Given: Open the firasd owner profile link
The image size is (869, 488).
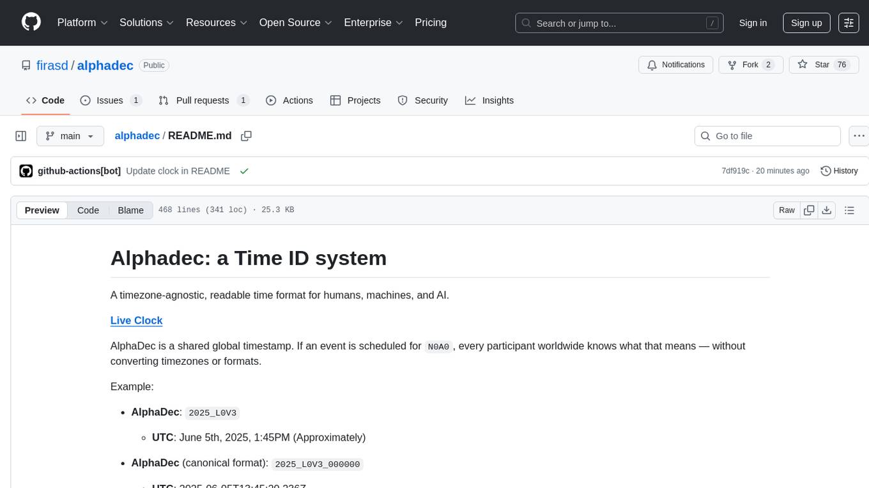Looking at the screenshot, I should coord(52,65).
